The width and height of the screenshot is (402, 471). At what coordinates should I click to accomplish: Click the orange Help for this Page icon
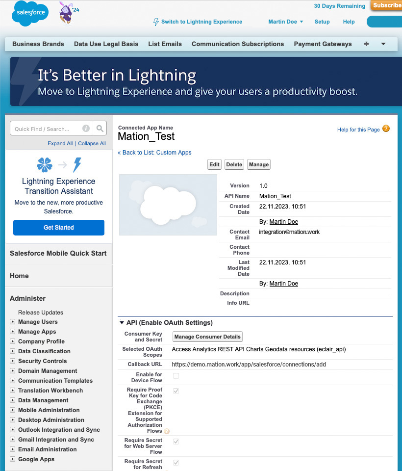[386, 129]
